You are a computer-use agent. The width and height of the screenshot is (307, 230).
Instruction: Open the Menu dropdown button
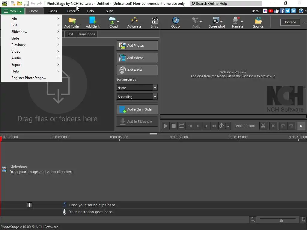13,11
